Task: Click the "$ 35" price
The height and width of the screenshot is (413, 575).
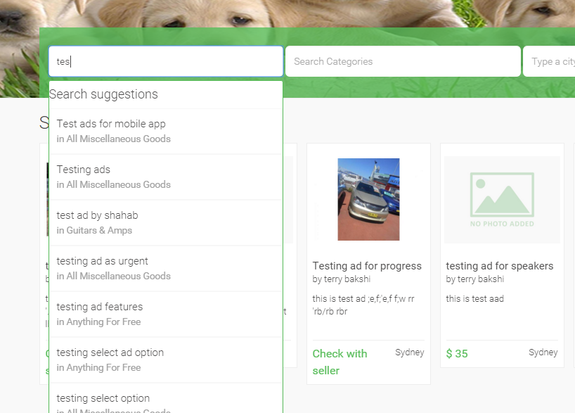Action: click(457, 353)
